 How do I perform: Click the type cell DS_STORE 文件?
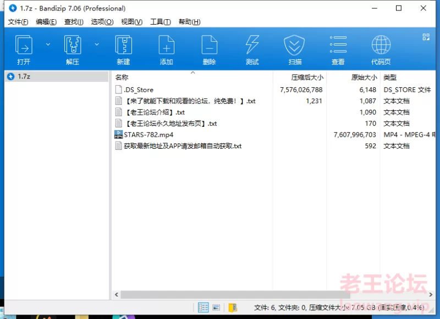(407, 89)
